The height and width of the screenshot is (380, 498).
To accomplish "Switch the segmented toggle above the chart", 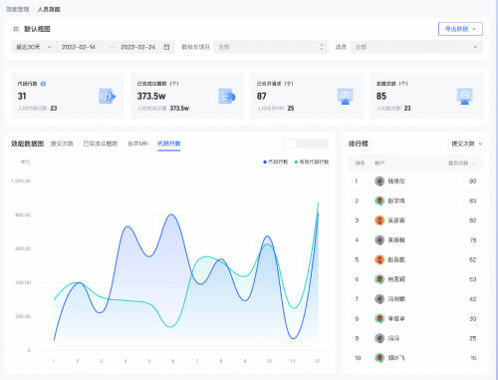I will pyautogui.click(x=306, y=144).
